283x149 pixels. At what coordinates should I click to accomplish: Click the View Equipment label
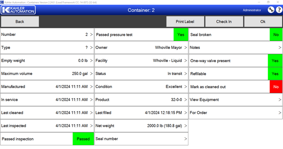coord(204,100)
